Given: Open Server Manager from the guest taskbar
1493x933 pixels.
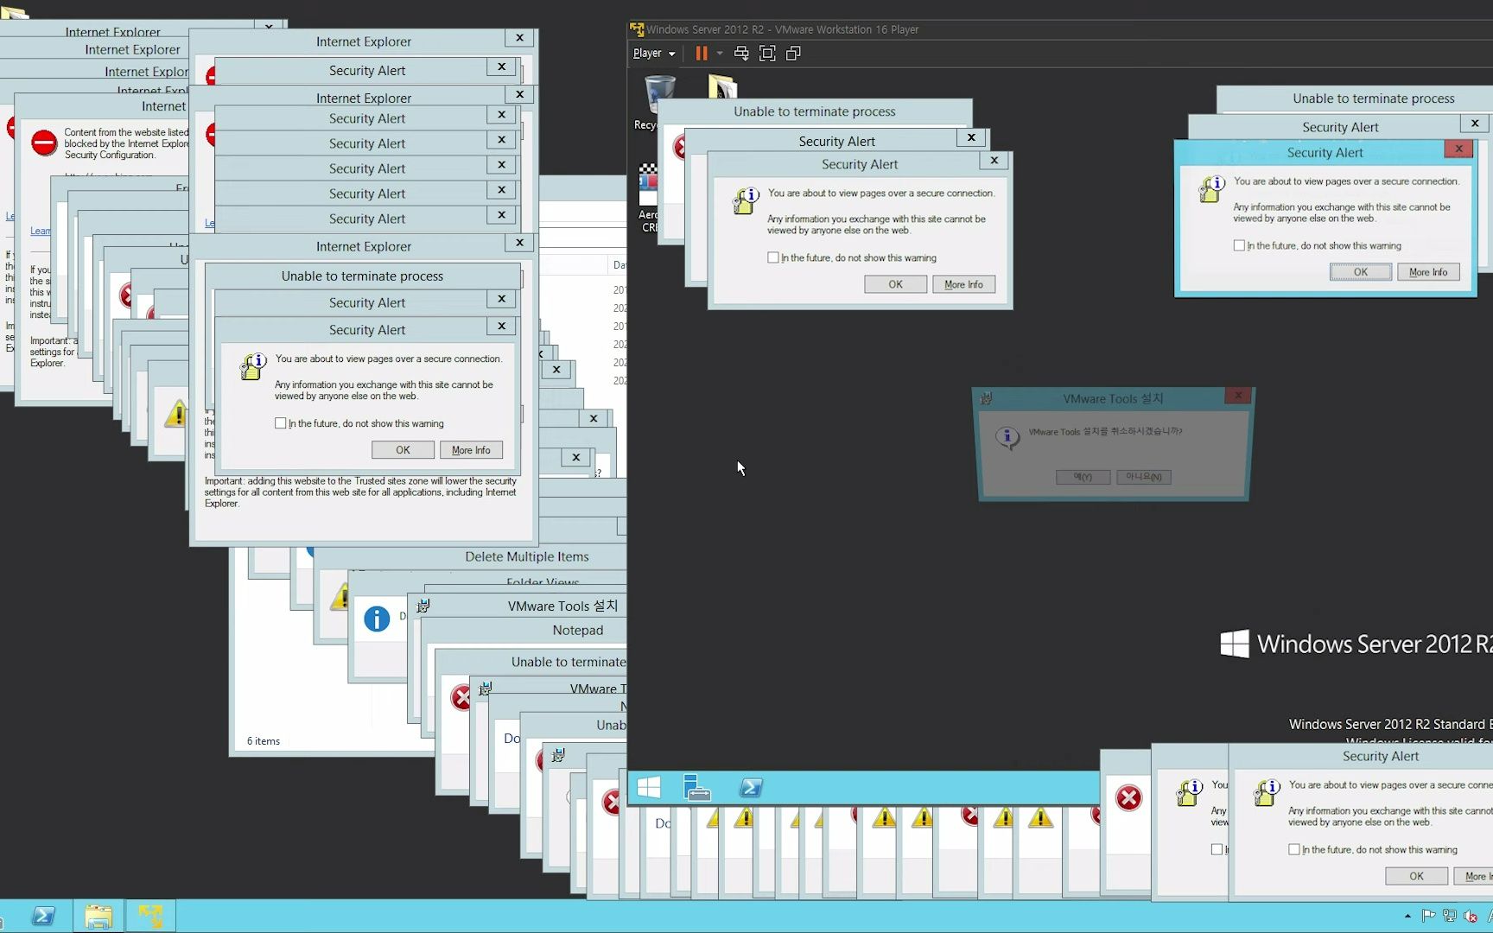Looking at the screenshot, I should (x=696, y=787).
